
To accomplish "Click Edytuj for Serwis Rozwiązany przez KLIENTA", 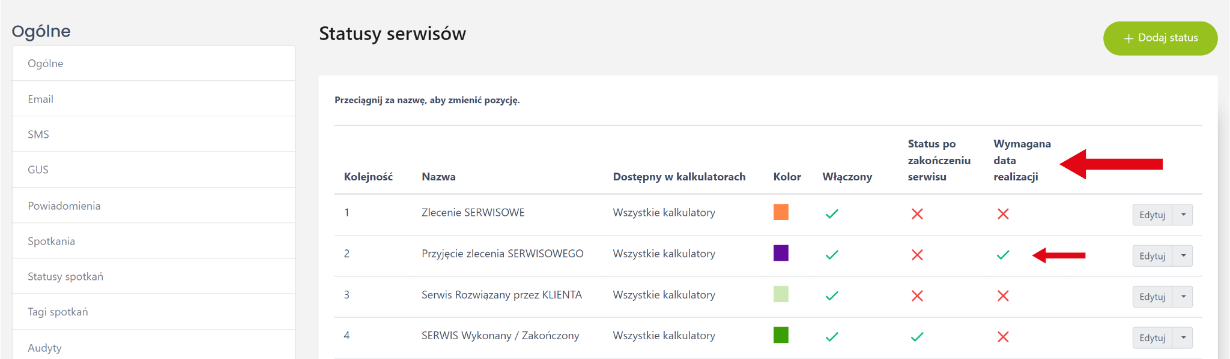I will click(1152, 297).
